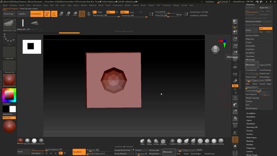Image resolution: width=277 pixels, height=156 pixels.
Task: Select the Inflat brush
Action: pyautogui.click(x=142, y=141)
